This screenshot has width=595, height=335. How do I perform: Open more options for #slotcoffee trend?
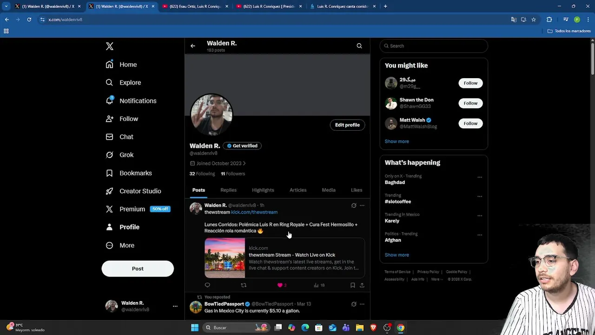[x=480, y=196]
